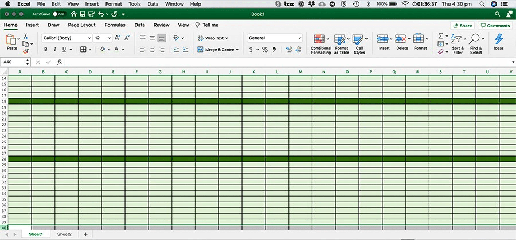The width and height of the screenshot is (516, 240).
Task: Expand the formula bar
Action: coord(513,62)
